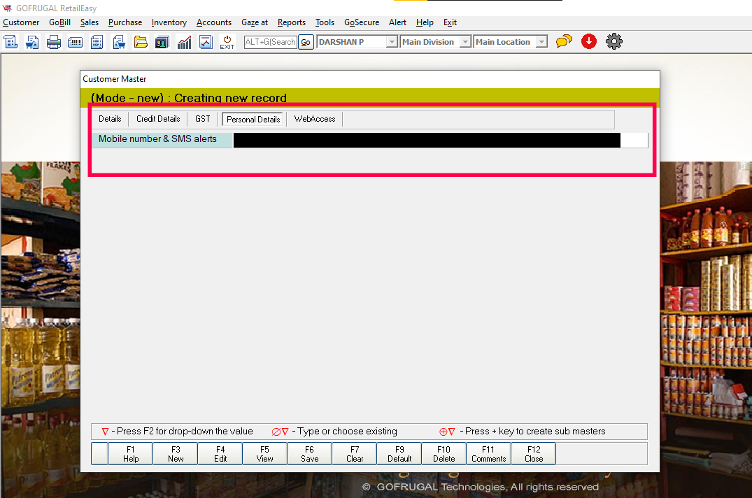The image size is (752, 498).
Task: Click the customers people icon
Action: coord(162,42)
